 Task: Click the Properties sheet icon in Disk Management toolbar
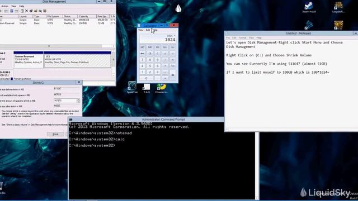[22, 11]
